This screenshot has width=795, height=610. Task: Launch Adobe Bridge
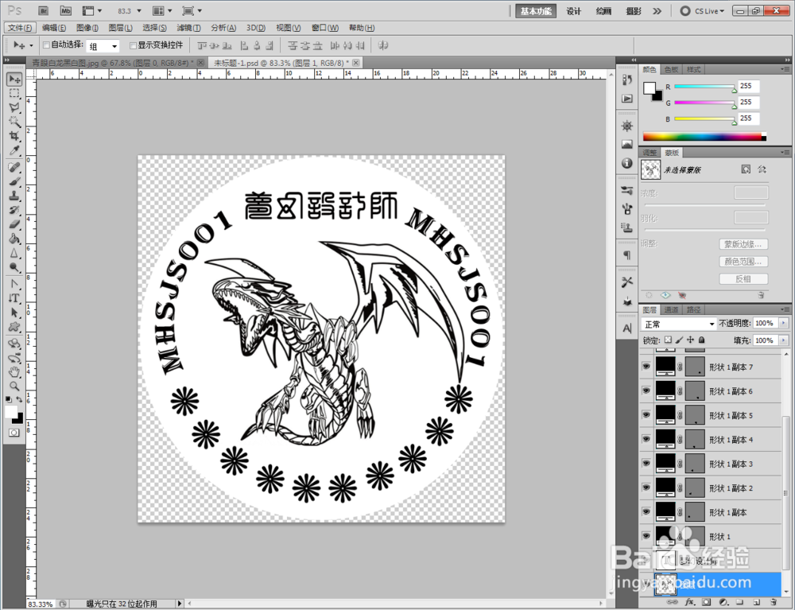(44, 10)
